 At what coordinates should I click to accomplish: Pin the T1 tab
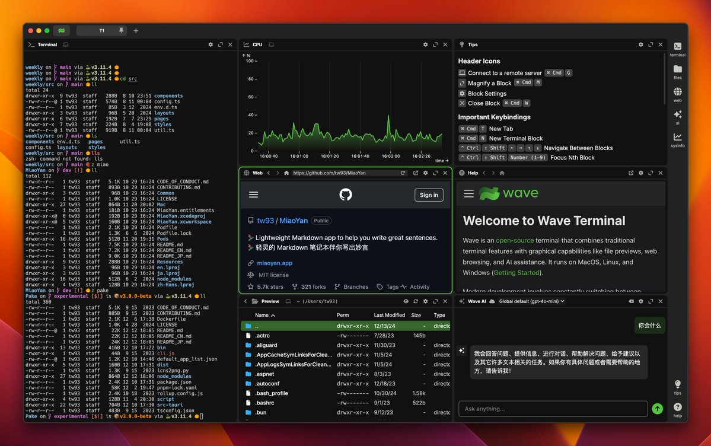(121, 30)
